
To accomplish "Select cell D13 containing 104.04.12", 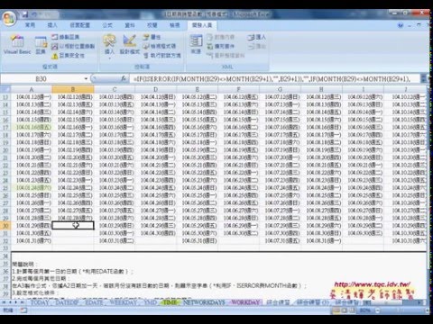I will [x=156, y=97].
